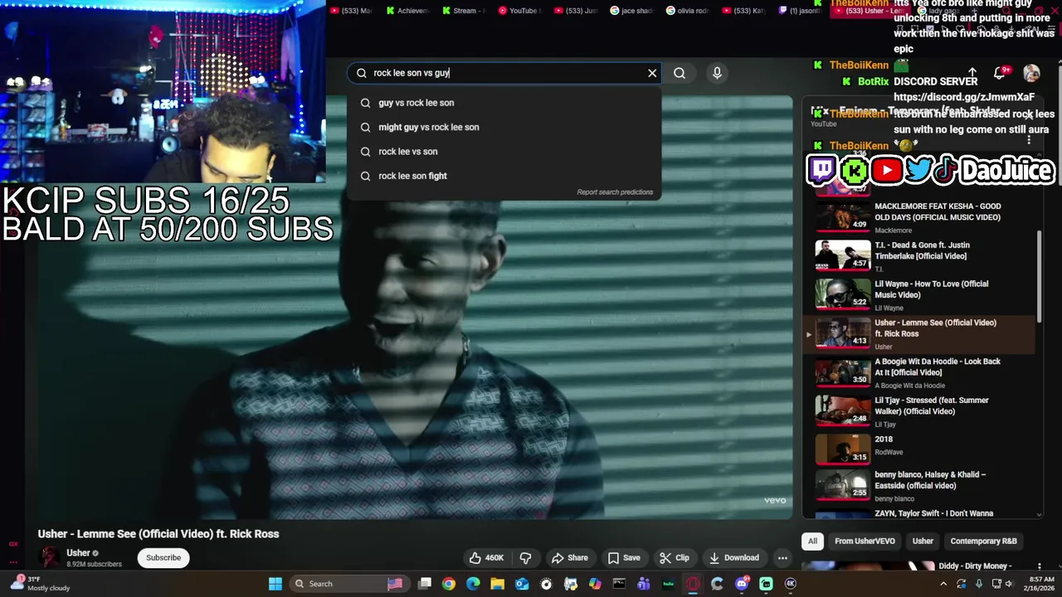Viewport: 1062px width, 597px height.
Task: Open Discord from the taskbar
Action: click(742, 584)
